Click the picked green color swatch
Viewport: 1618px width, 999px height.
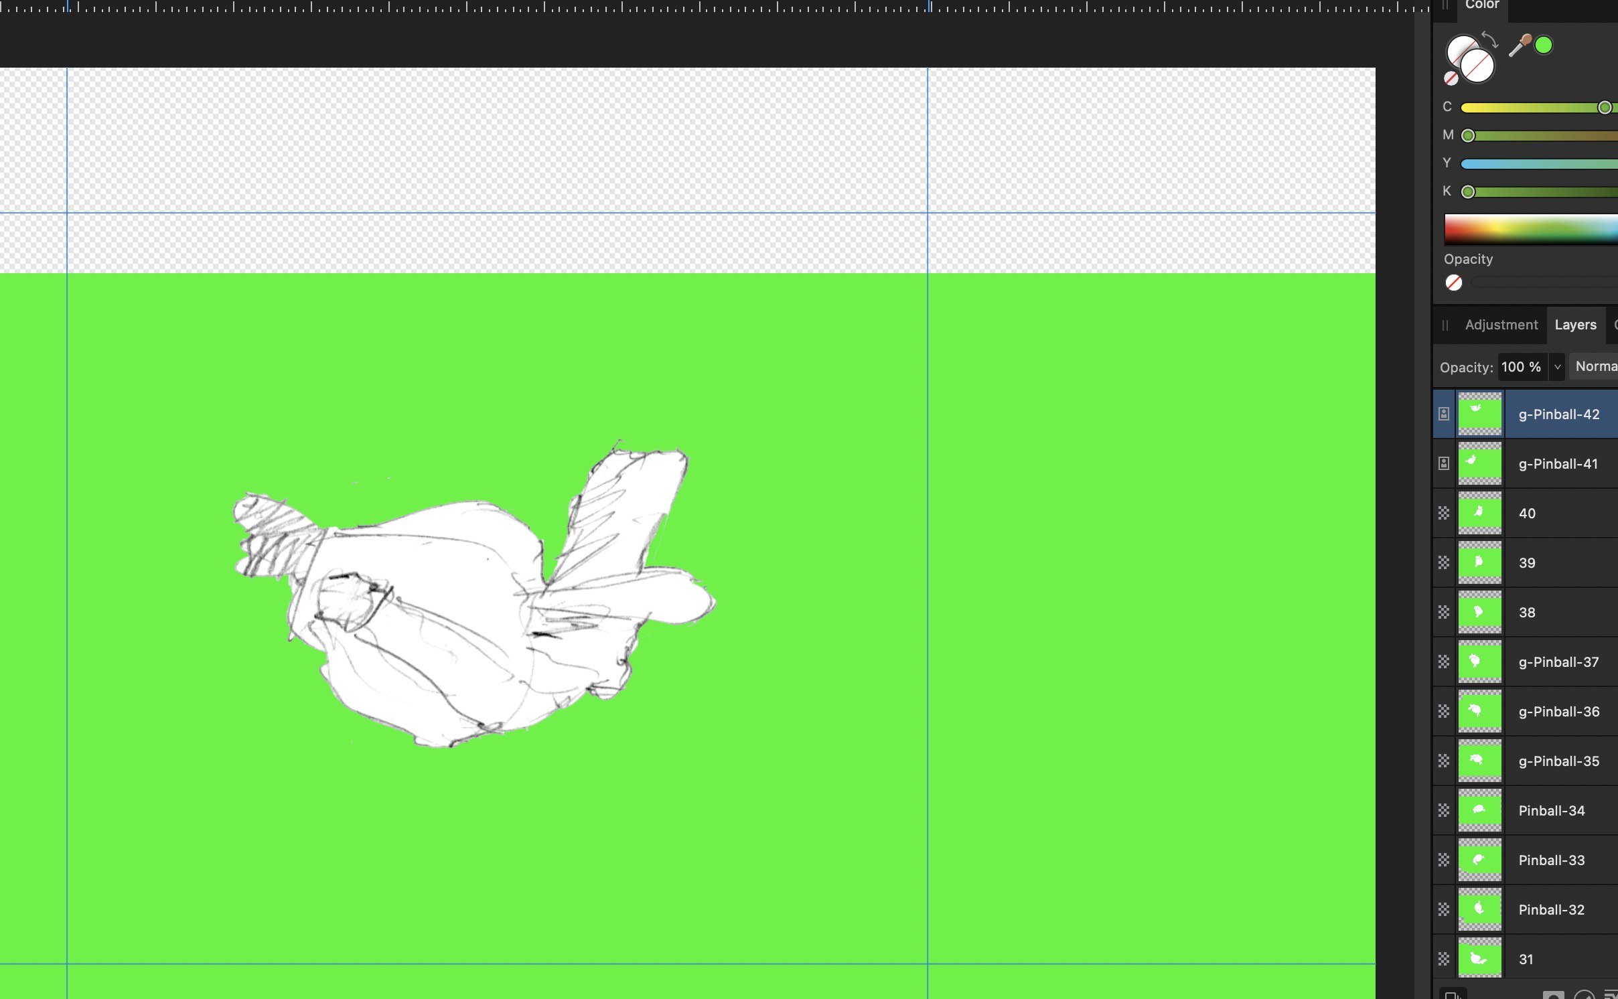[1544, 46]
